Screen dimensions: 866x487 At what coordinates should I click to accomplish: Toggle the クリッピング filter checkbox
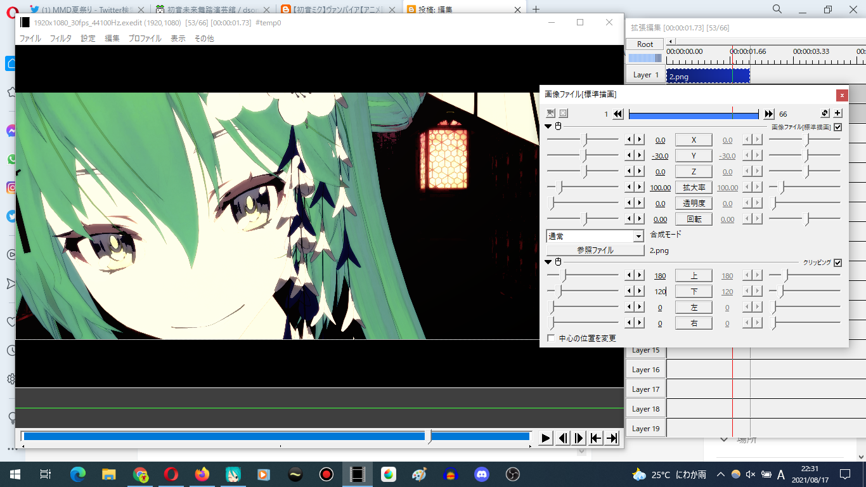click(837, 263)
